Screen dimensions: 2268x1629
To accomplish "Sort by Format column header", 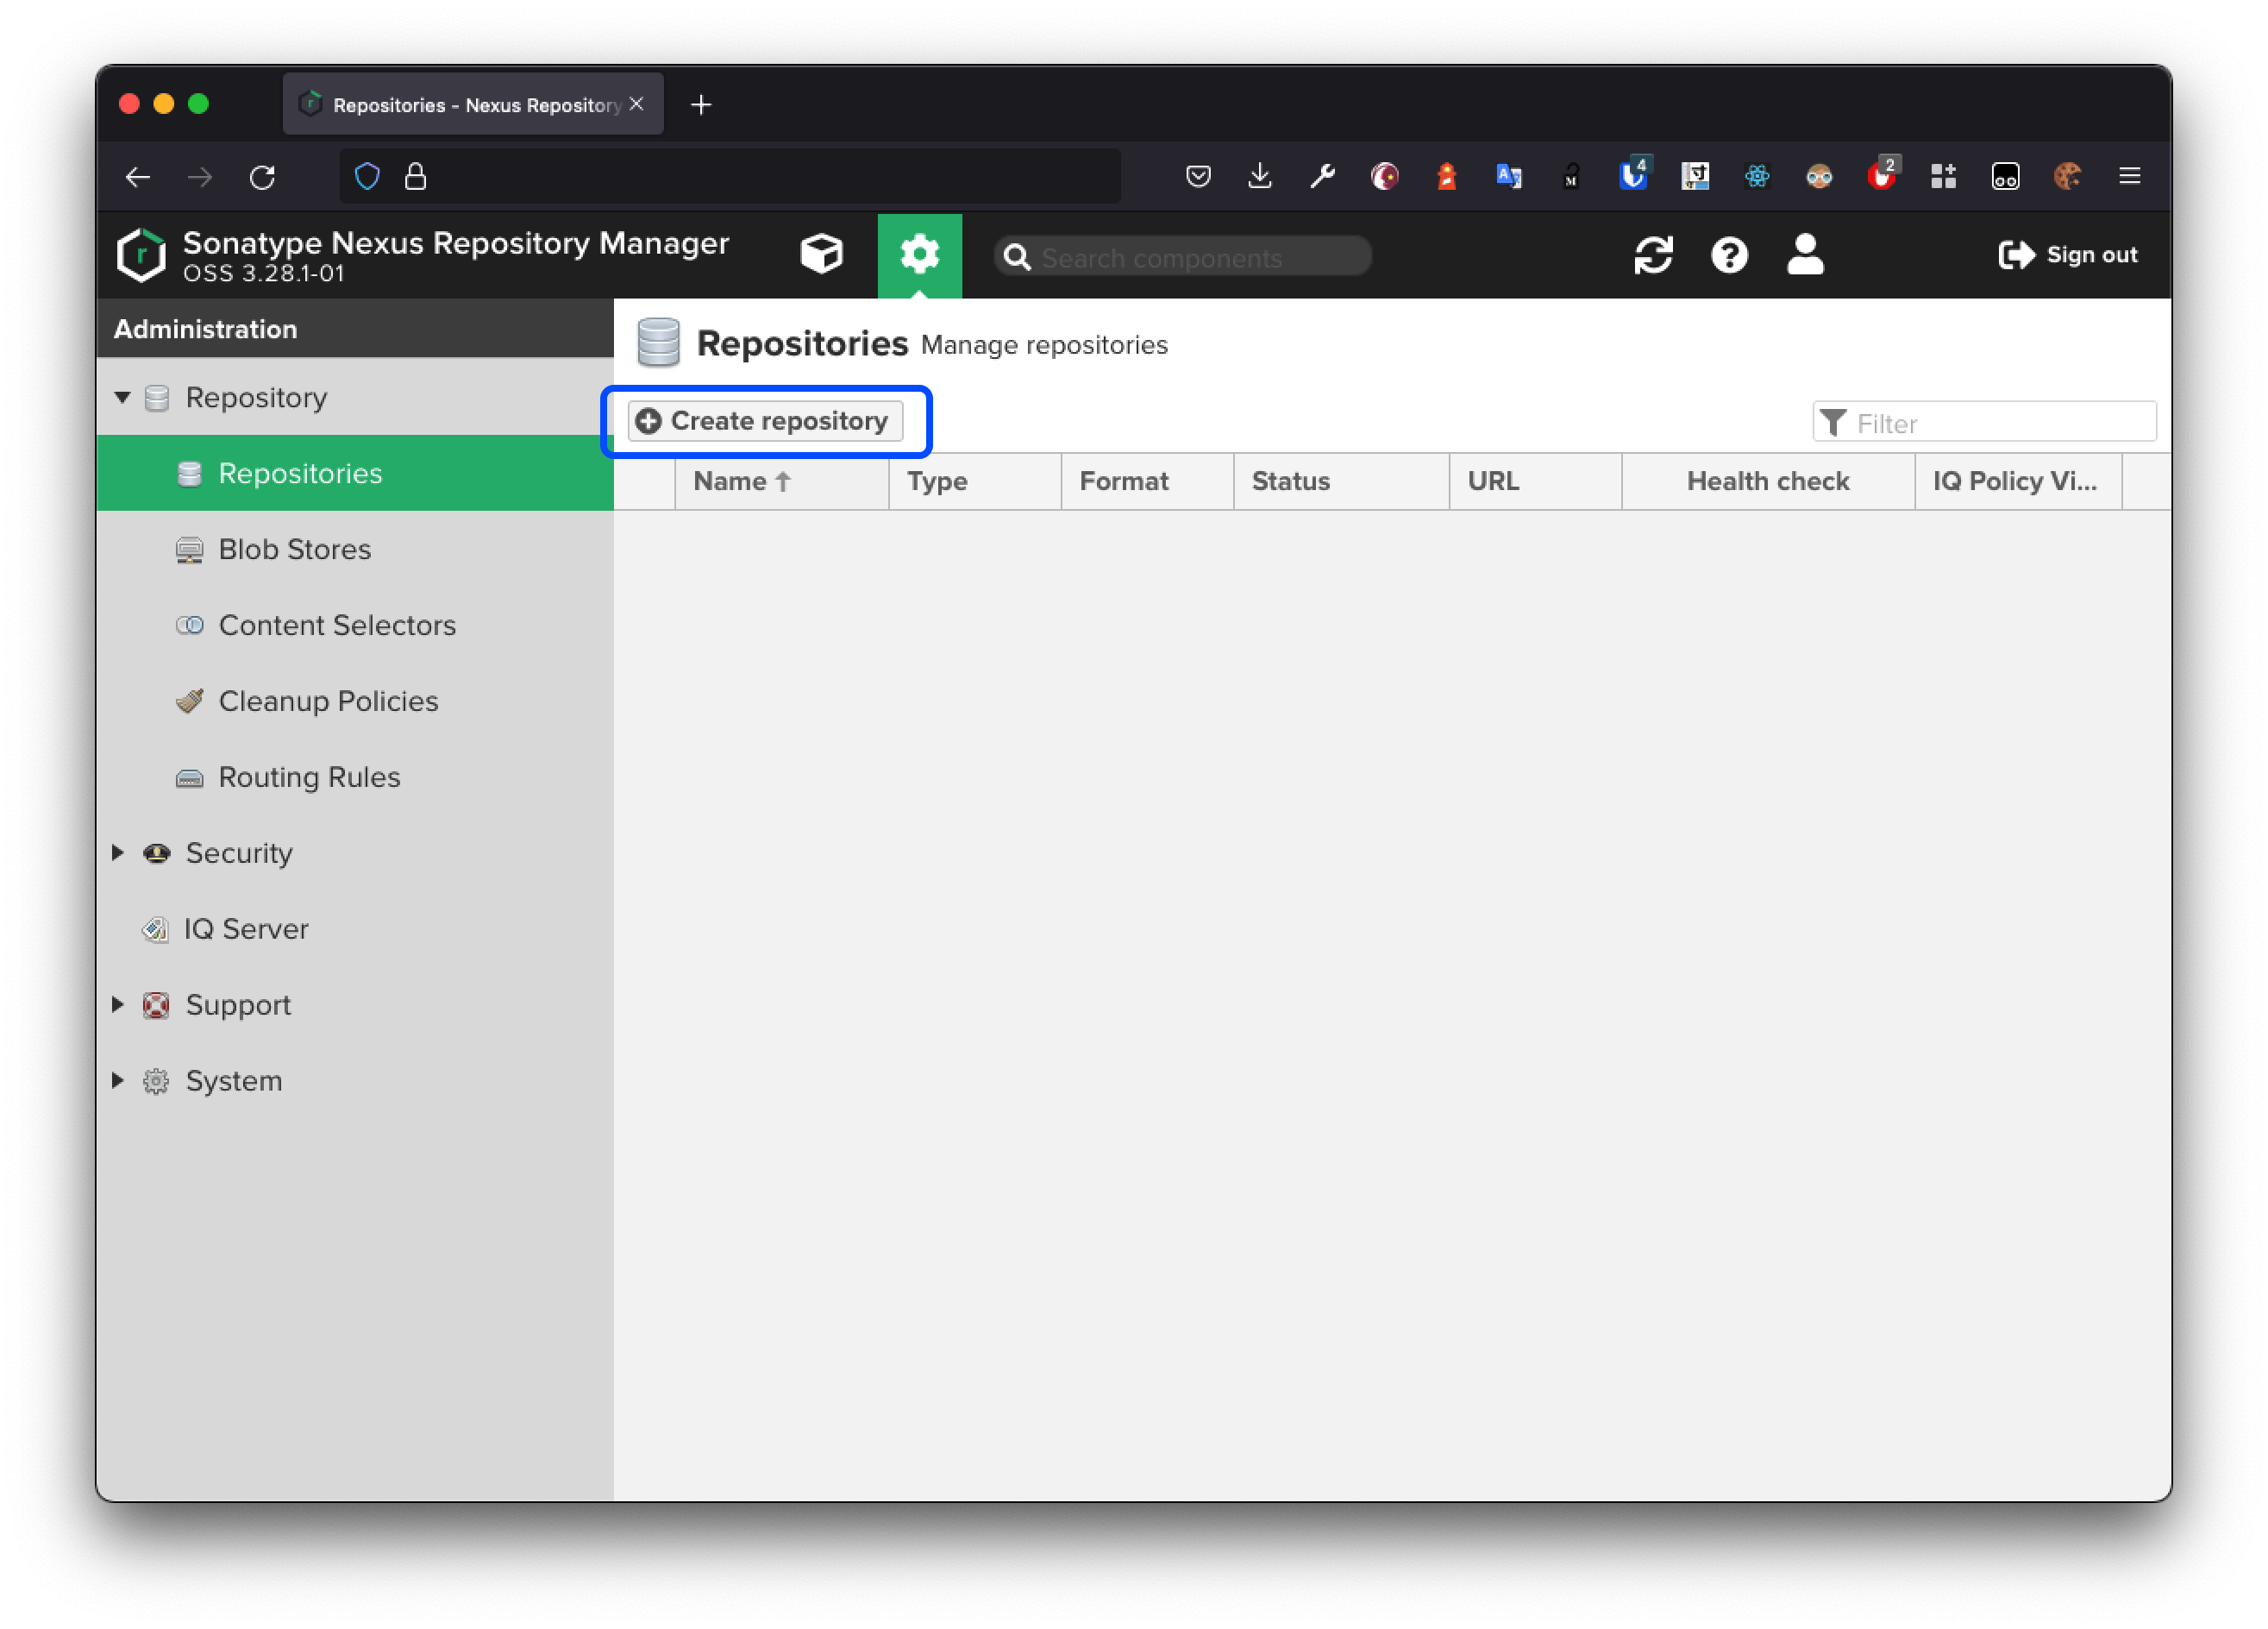I will tap(1147, 481).
